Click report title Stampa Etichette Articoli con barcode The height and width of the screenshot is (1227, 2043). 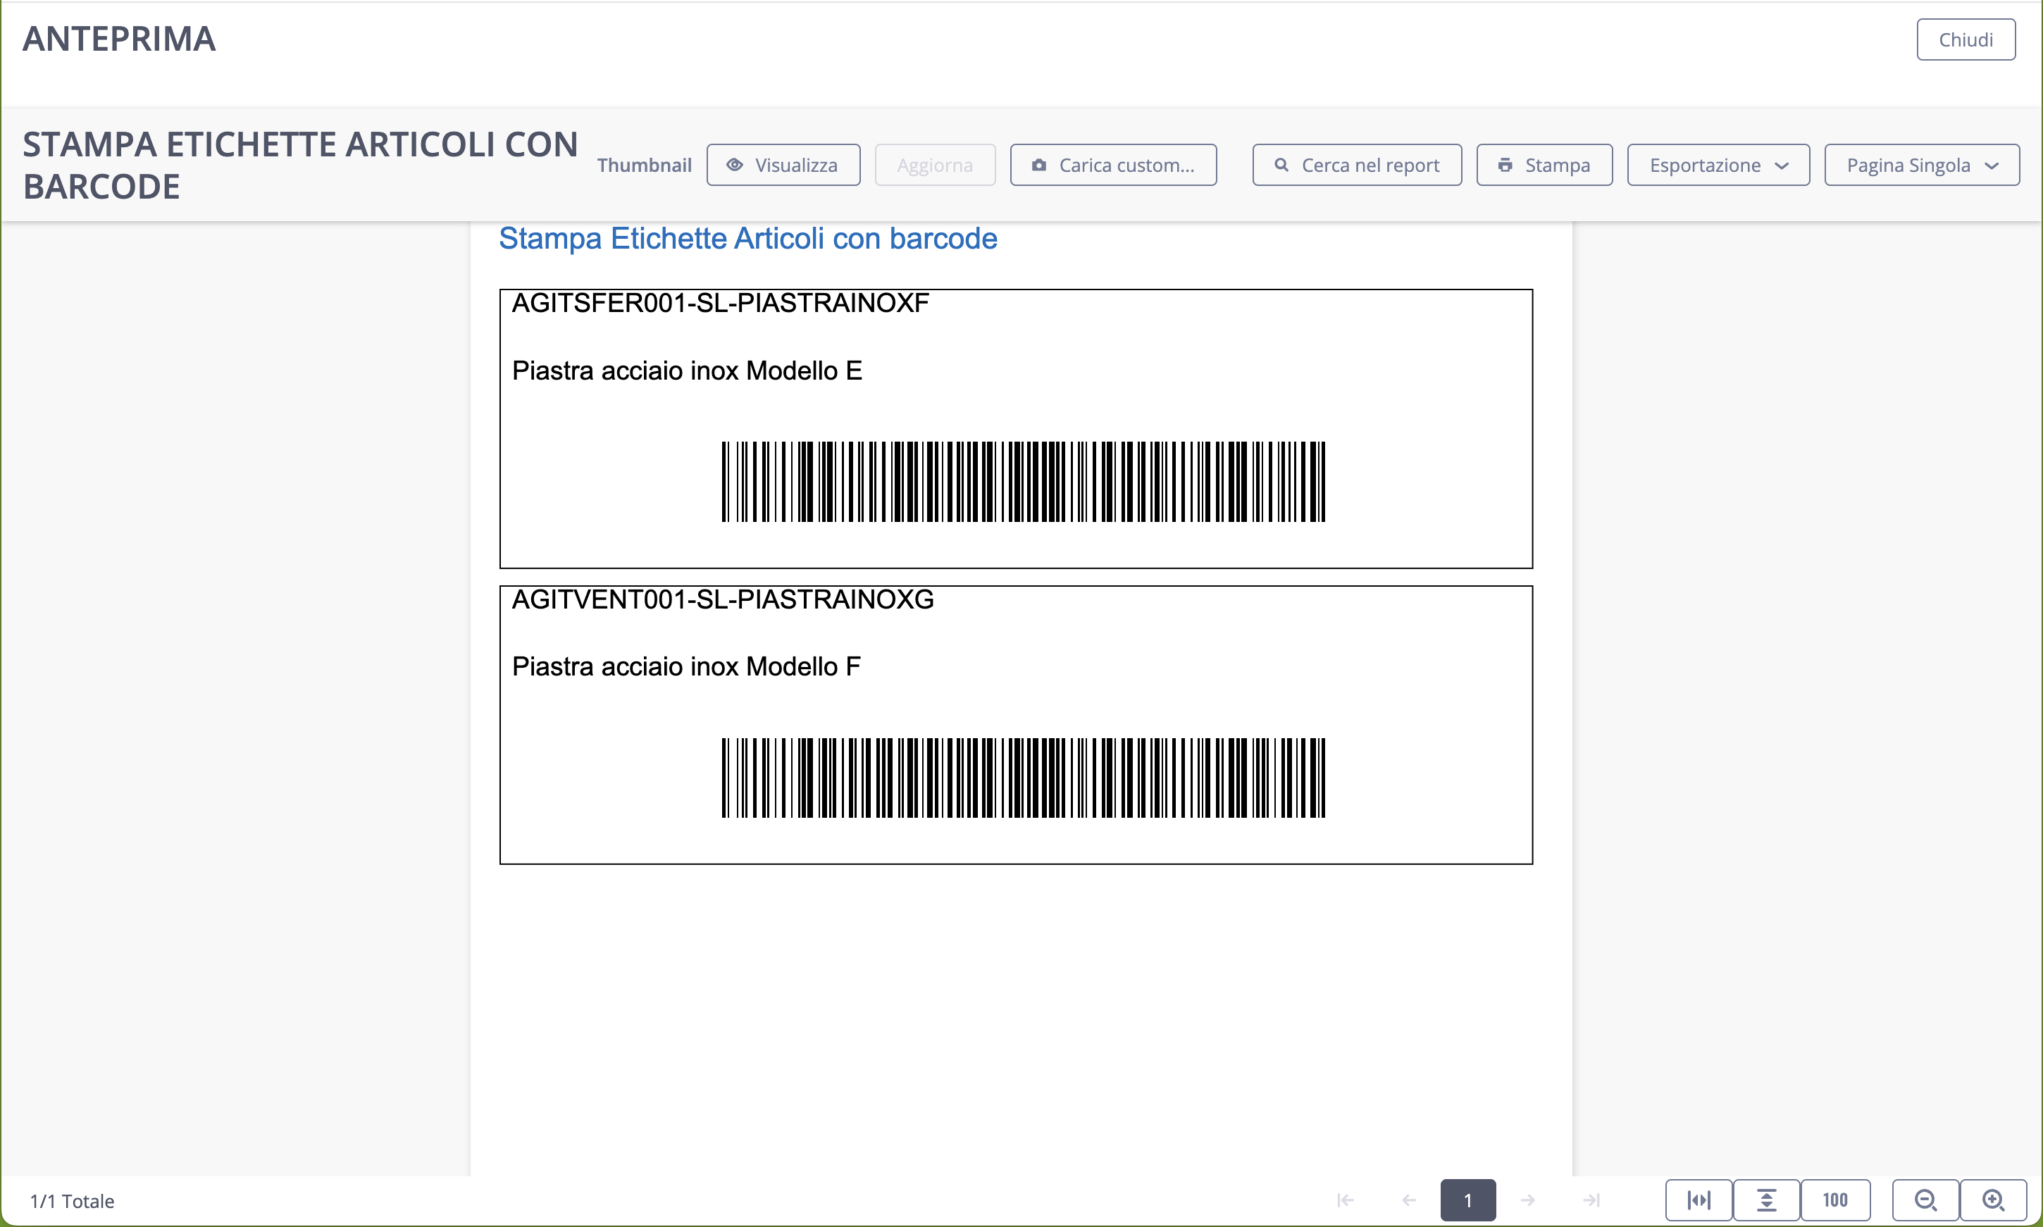click(x=747, y=239)
